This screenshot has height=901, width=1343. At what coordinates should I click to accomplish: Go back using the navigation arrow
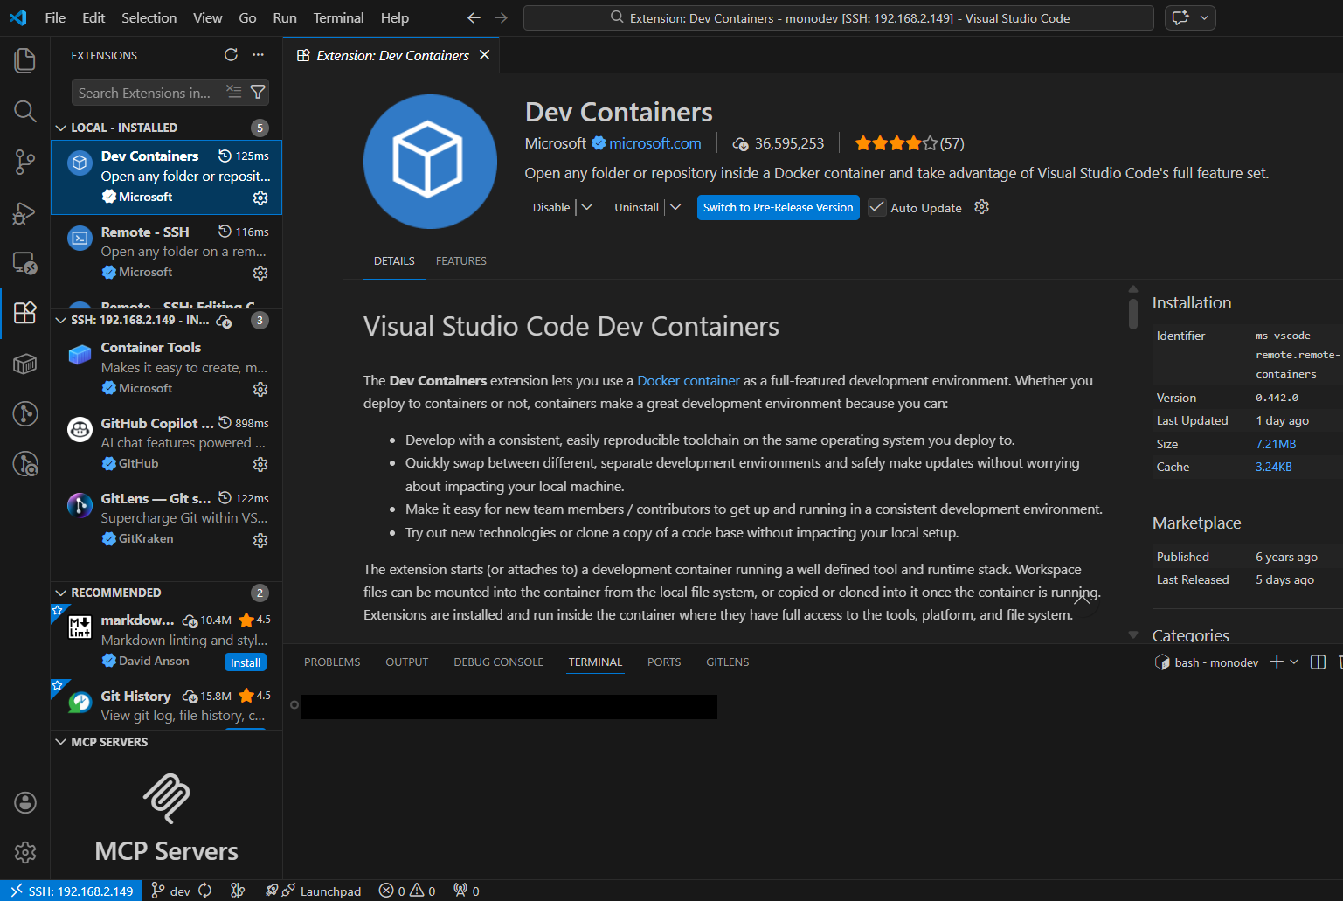coord(474,17)
